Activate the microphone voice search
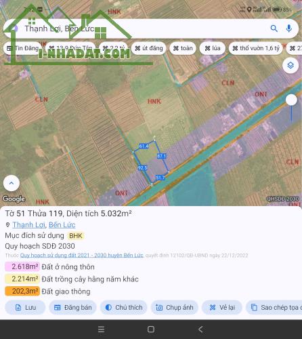This screenshot has height=339, width=302. (289, 28)
